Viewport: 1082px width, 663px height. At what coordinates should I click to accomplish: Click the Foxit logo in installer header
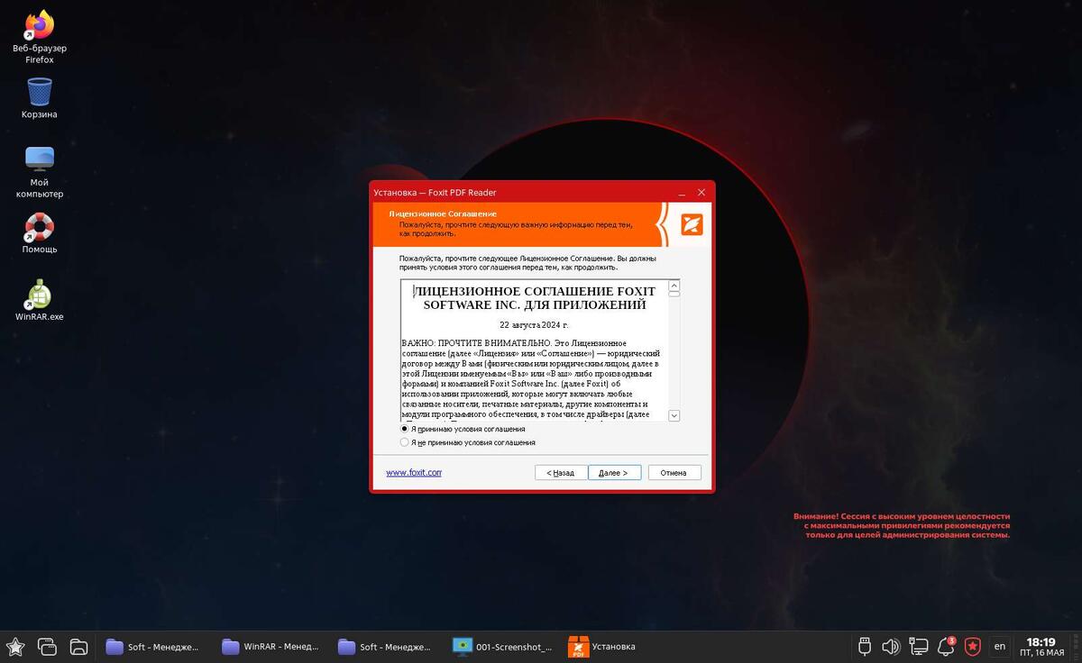click(692, 224)
